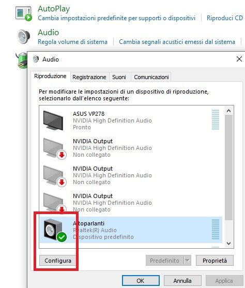Open Cambia impostazioni predefinite per supporti link
245x288 pixels.
(116, 18)
